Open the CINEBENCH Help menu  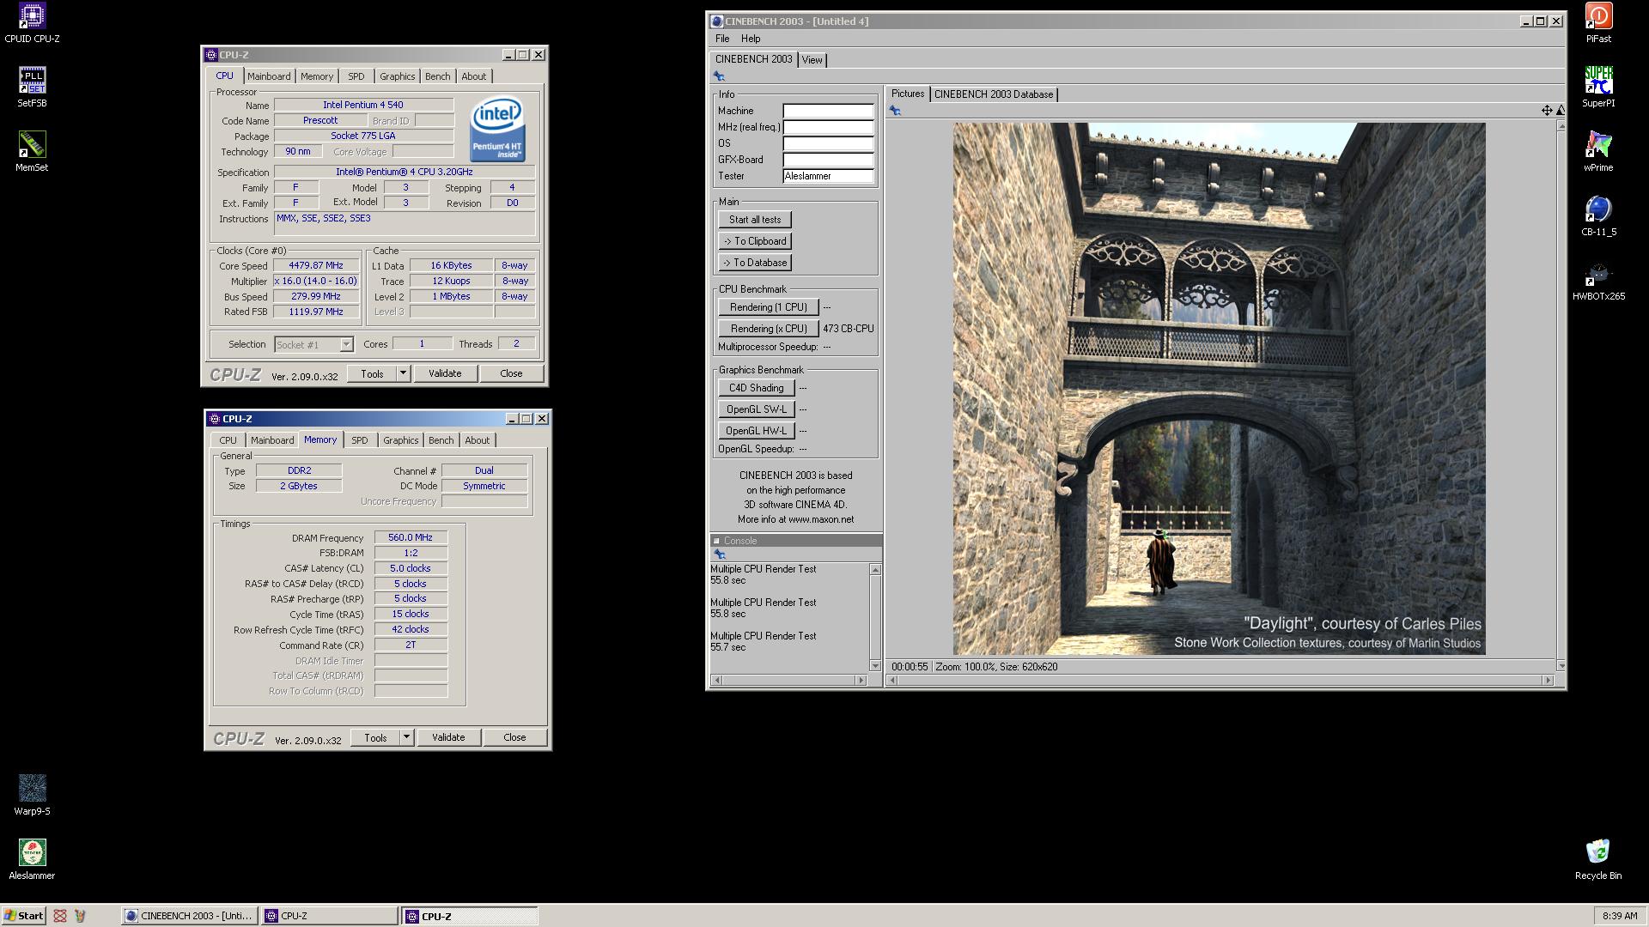coord(751,39)
